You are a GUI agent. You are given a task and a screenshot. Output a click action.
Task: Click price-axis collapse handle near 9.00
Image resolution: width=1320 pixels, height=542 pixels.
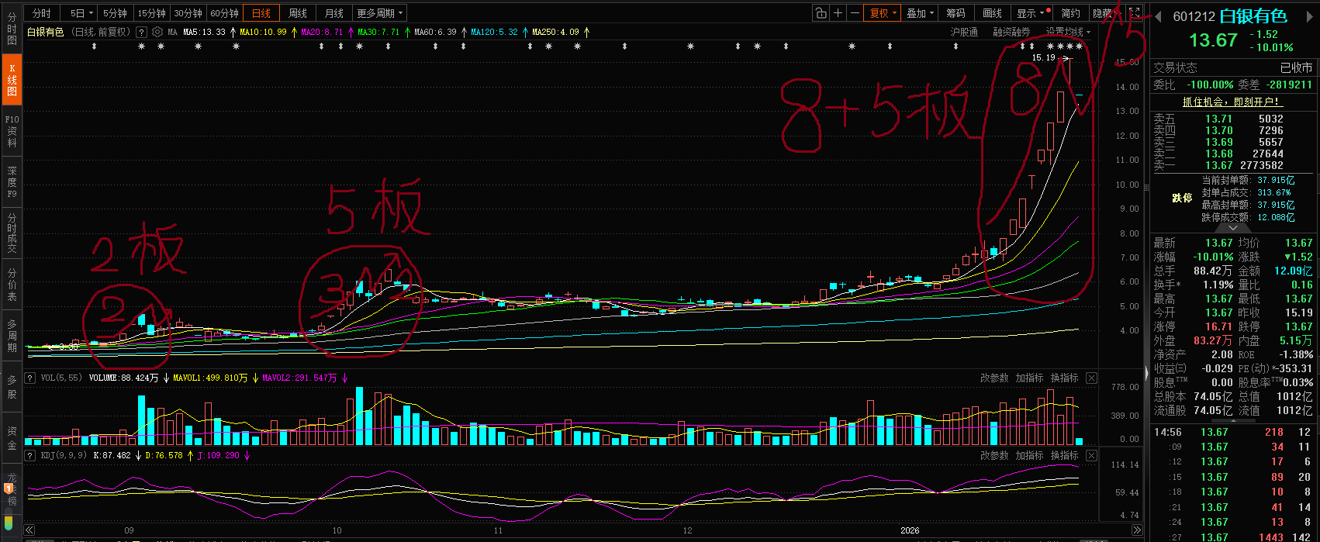[1147, 187]
